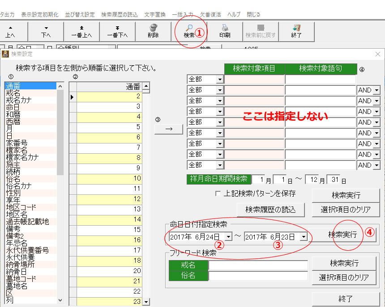
Task: Click the end day field showing 31
Action: click(x=334, y=180)
